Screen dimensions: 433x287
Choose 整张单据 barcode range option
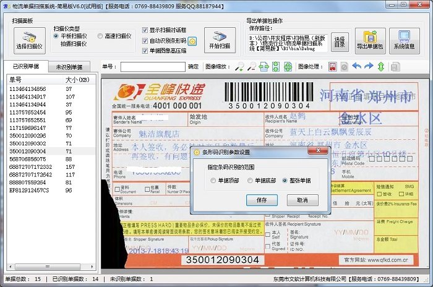296,181
